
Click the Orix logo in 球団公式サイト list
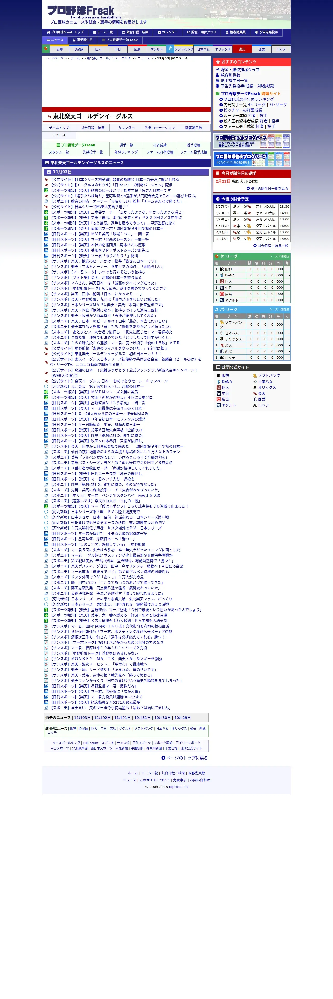(255, 387)
